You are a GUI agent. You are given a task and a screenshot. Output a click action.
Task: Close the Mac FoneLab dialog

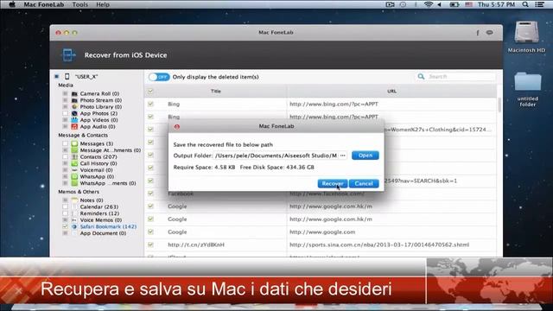click(x=176, y=126)
